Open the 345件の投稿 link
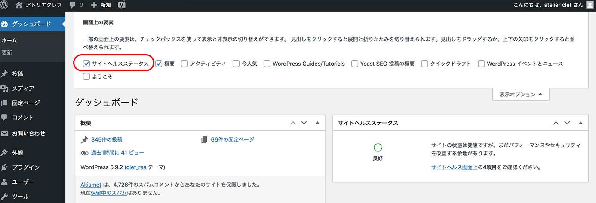The image size is (596, 203). (x=107, y=139)
